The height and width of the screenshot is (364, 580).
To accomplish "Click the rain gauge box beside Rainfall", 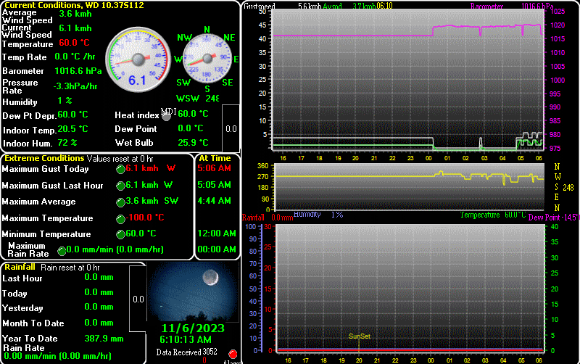I will click(x=138, y=297).
